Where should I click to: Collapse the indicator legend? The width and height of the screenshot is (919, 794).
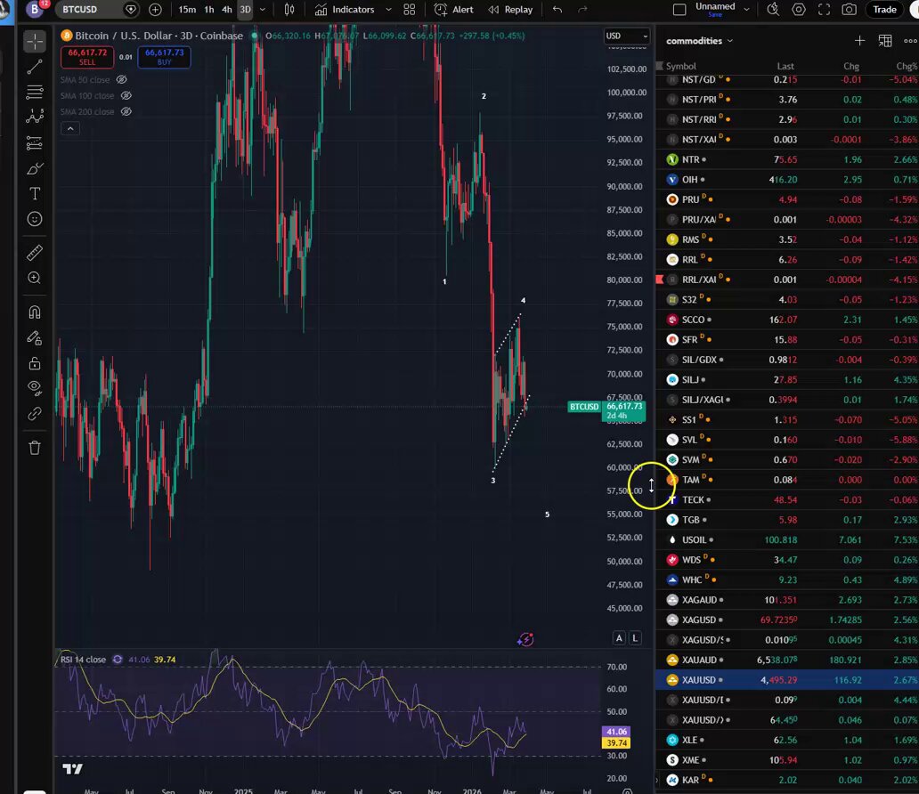pyautogui.click(x=69, y=128)
